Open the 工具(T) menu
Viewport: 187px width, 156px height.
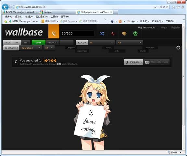54,17
